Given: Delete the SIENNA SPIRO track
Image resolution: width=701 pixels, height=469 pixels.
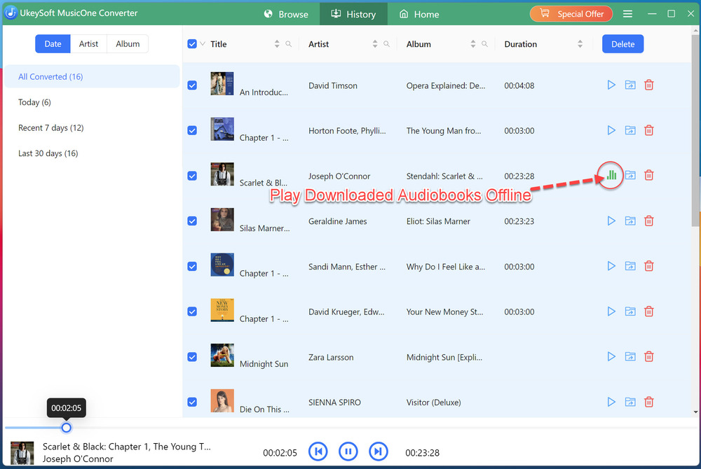Looking at the screenshot, I should pyautogui.click(x=648, y=402).
